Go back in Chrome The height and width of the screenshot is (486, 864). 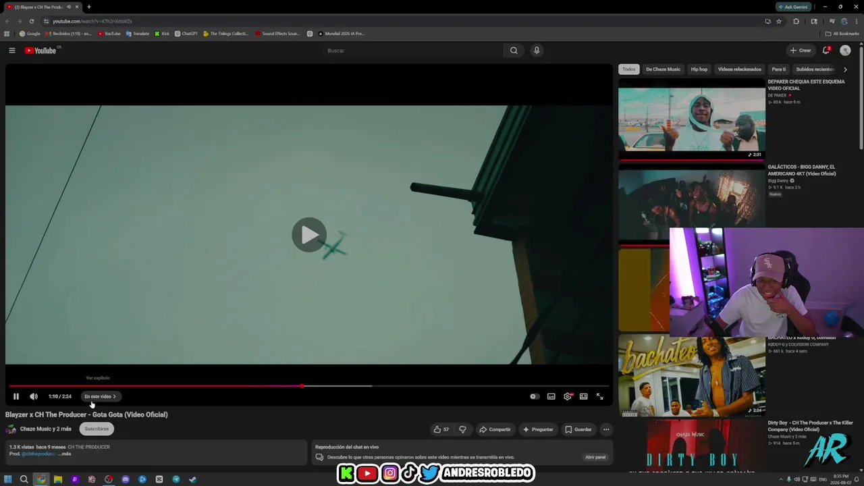(x=7, y=21)
